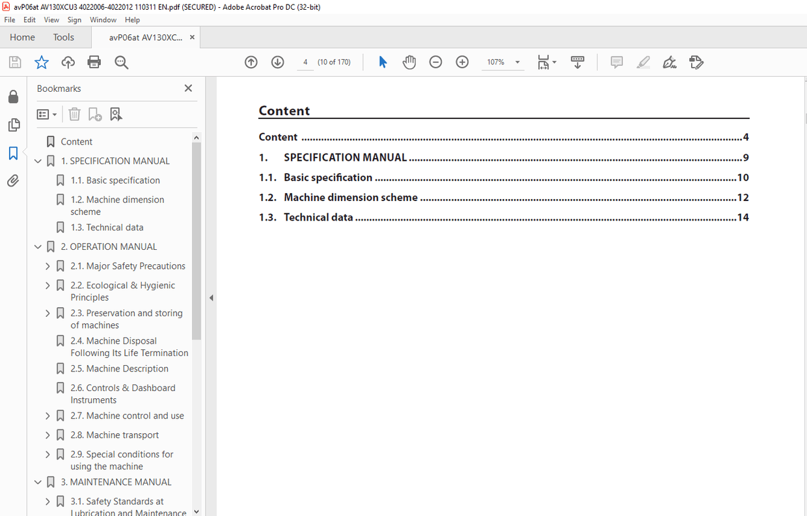Open the Window menu
The height and width of the screenshot is (516, 807).
[103, 20]
